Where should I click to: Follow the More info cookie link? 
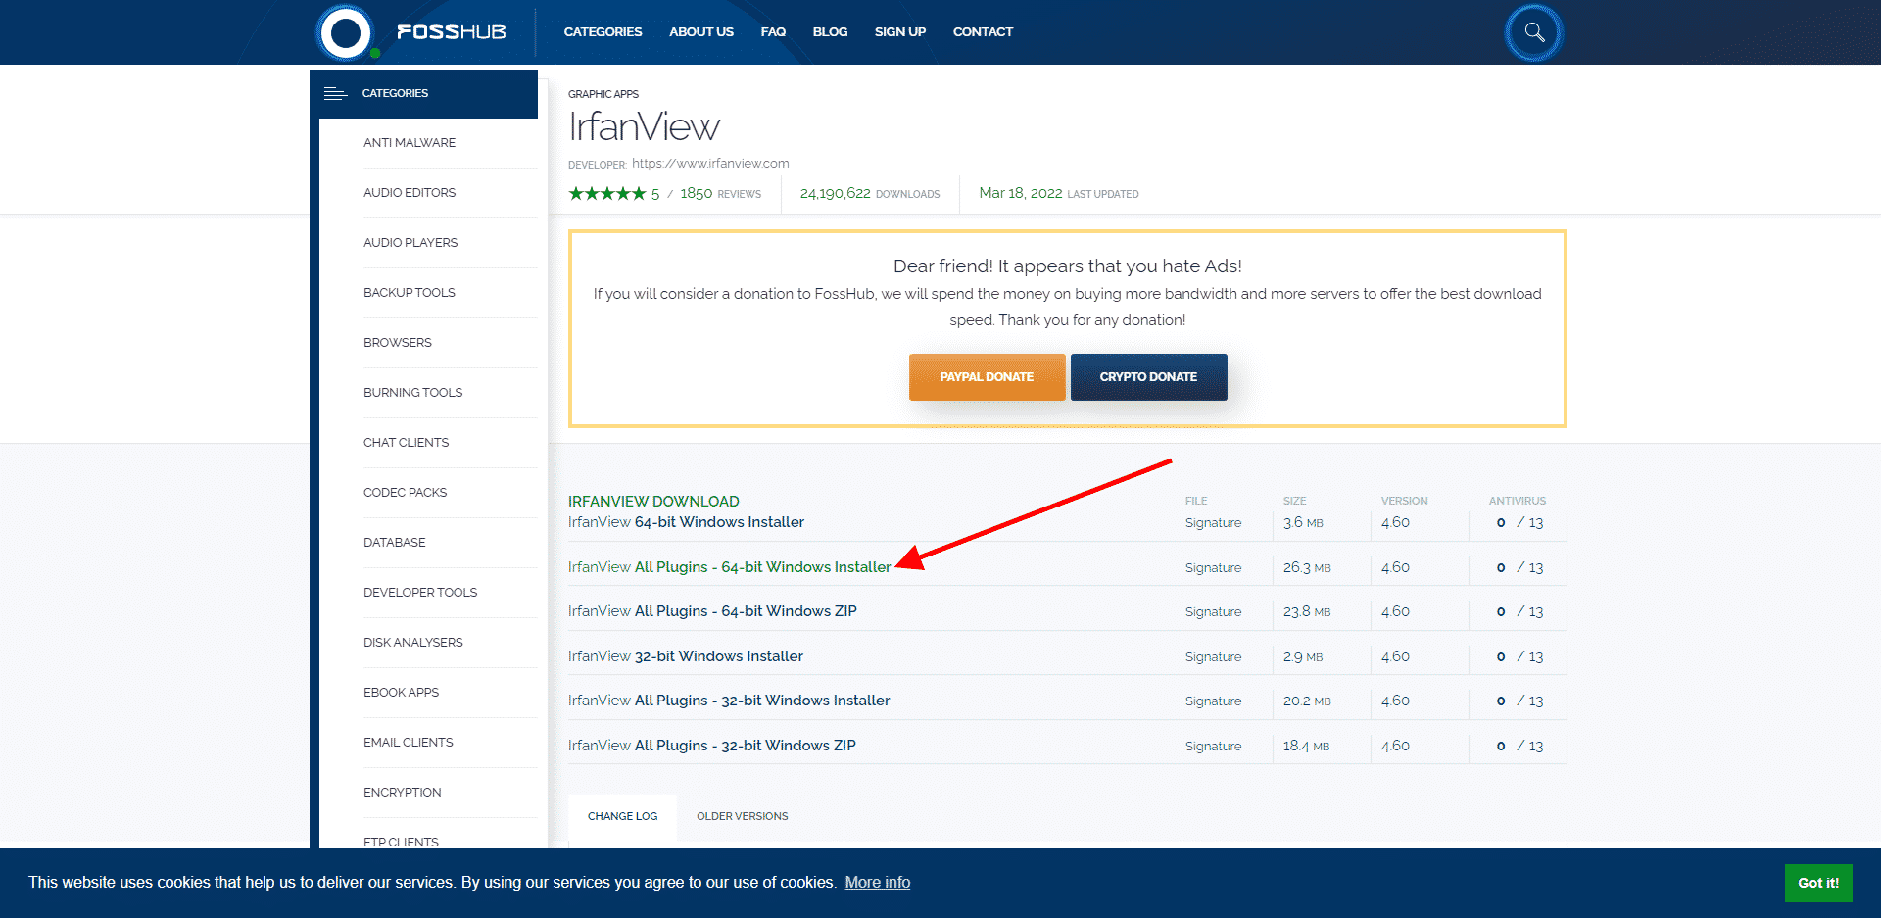[x=877, y=883]
